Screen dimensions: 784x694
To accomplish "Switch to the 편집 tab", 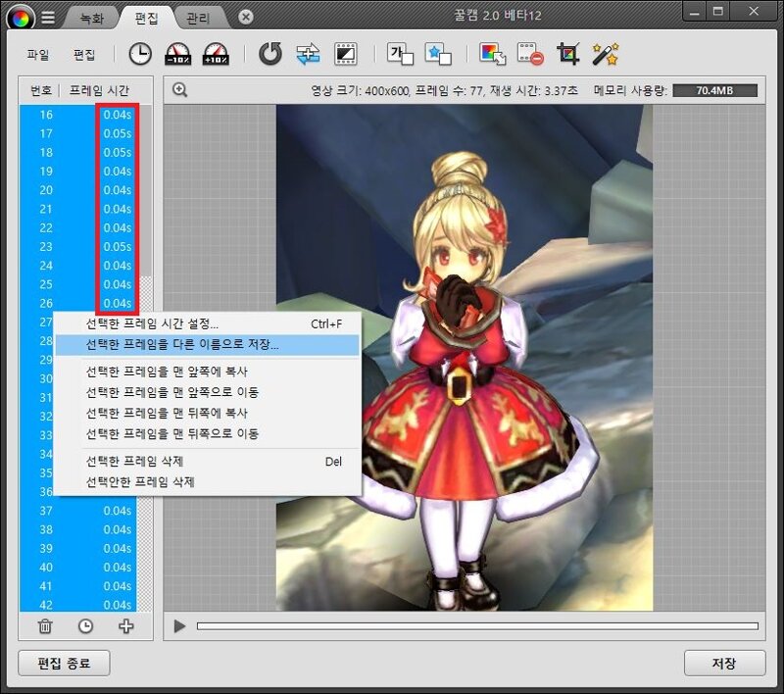I will 146,19.
